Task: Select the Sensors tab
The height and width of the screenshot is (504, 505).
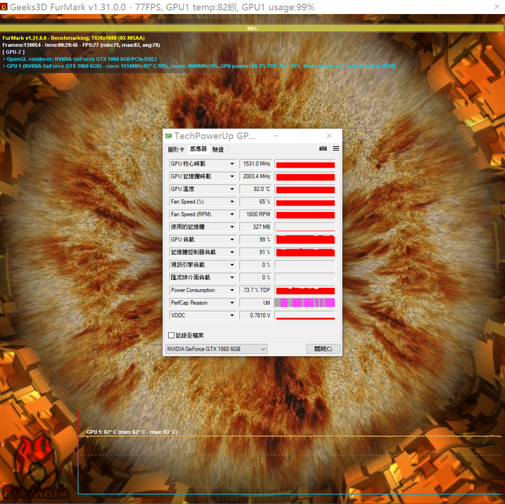Action: click(198, 149)
